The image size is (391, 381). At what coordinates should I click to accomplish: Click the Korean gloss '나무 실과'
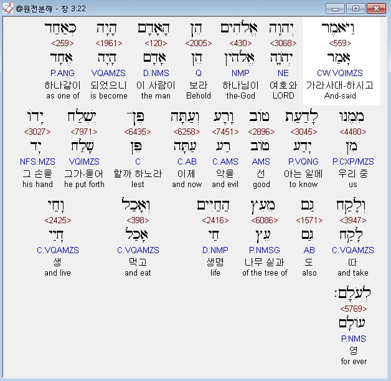[x=265, y=262]
